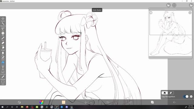The image size is (194, 109).
Task: Open the ruler grid icon at top
Action: (x=174, y=5)
